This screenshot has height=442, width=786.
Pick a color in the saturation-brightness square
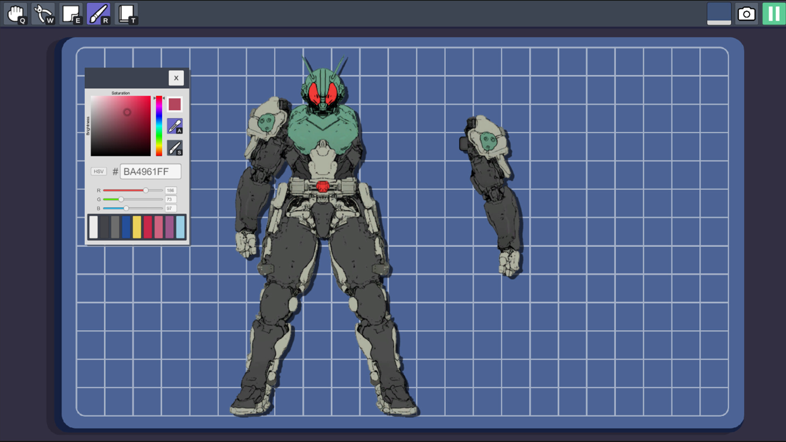click(x=126, y=112)
